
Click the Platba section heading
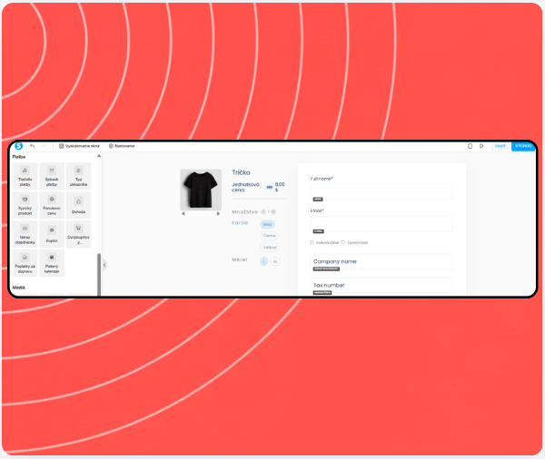pyautogui.click(x=19, y=157)
